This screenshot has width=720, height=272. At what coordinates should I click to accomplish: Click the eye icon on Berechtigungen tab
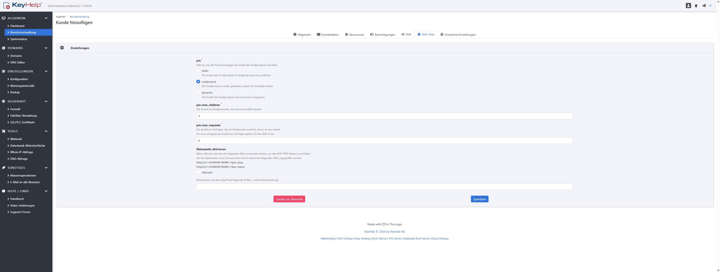tap(372, 34)
